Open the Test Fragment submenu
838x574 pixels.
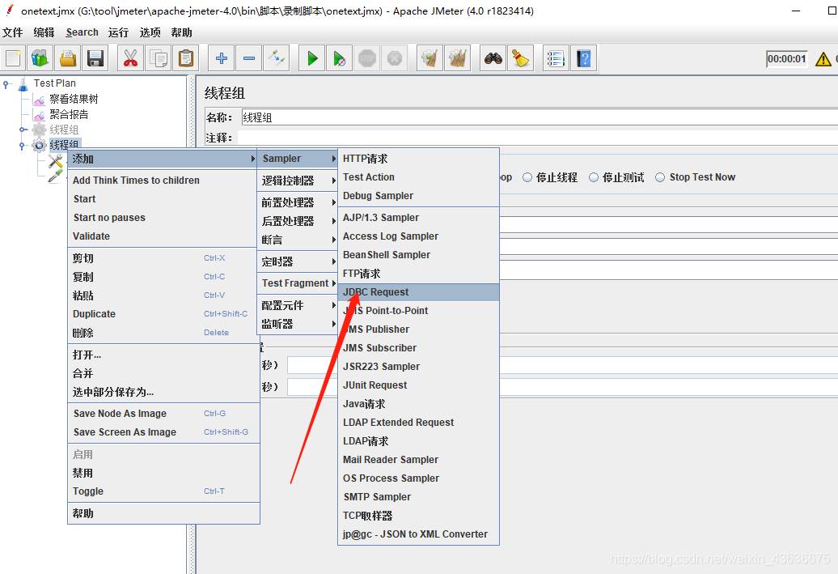[x=297, y=283]
